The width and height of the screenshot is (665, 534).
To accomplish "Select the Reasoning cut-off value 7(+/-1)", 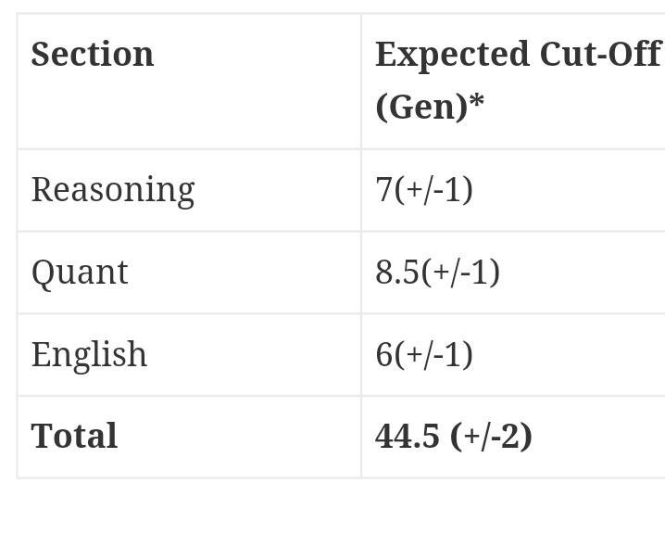I will [424, 189].
